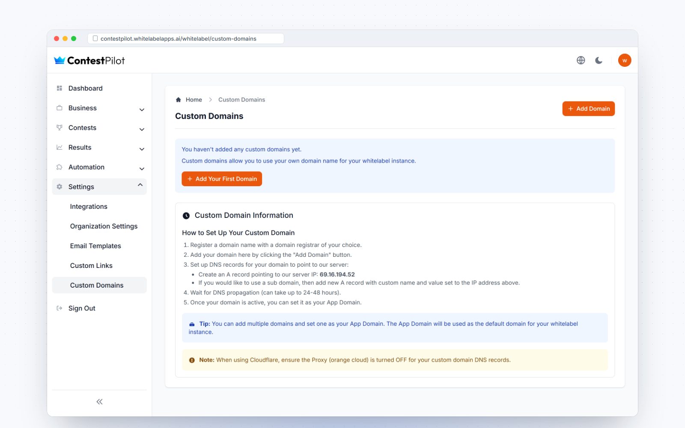Toggle dark mode moon icon
This screenshot has width=685, height=428.
click(x=599, y=60)
